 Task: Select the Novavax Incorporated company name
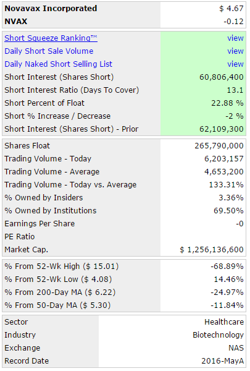(x=51, y=9)
